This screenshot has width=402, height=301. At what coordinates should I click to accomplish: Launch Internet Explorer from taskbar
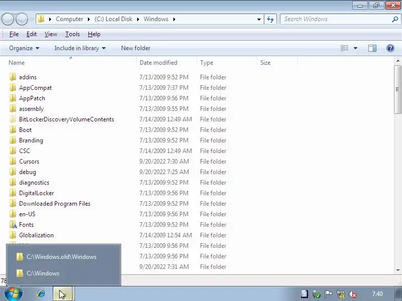41,293
